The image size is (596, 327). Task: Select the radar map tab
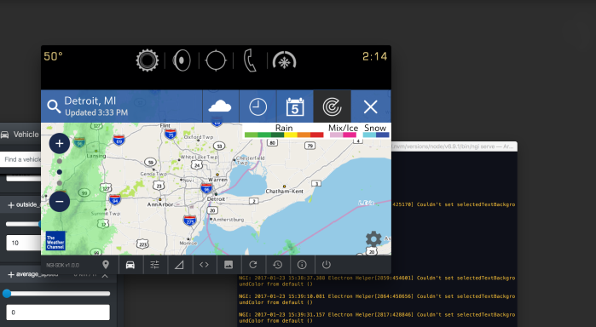click(333, 106)
